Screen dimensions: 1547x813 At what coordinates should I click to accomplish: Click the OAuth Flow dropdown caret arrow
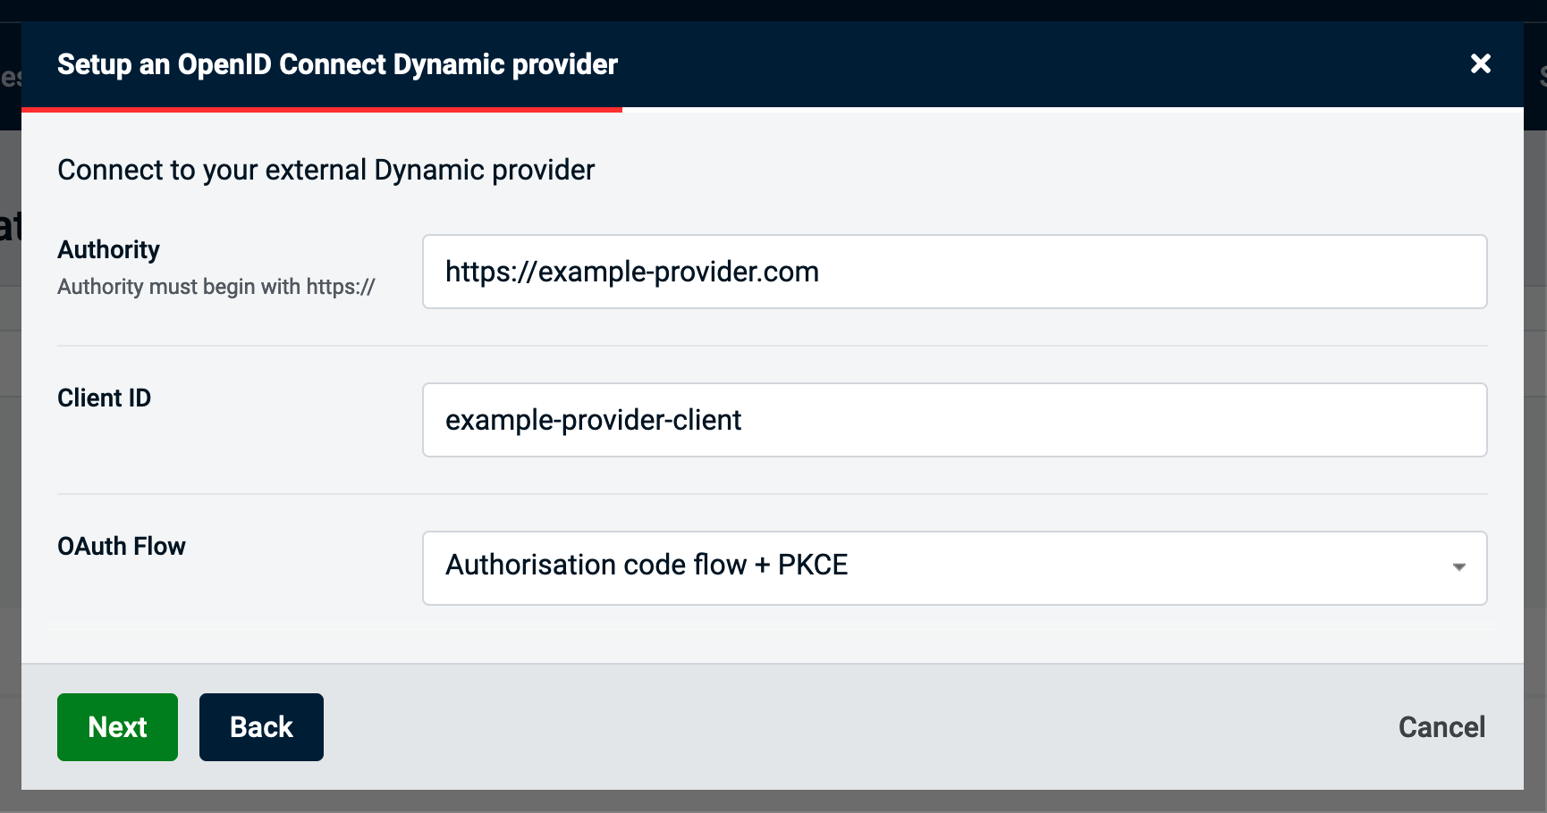coord(1459,567)
